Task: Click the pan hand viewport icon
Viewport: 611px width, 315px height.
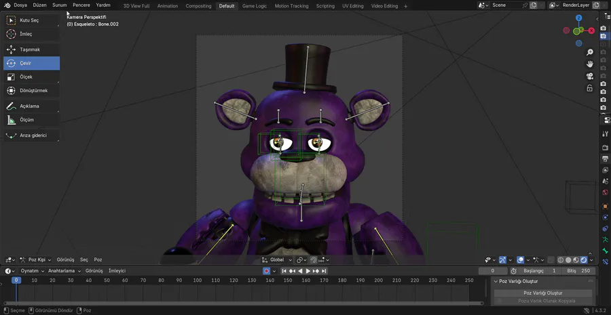Action: [590, 64]
